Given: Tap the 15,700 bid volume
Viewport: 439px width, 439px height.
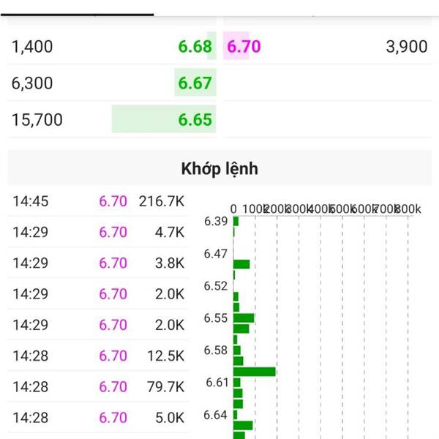Looking at the screenshot, I should click(x=37, y=120).
